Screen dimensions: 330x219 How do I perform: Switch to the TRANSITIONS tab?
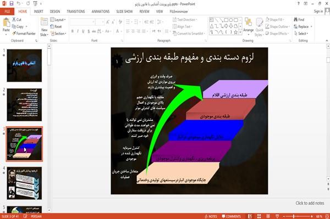click(76, 12)
